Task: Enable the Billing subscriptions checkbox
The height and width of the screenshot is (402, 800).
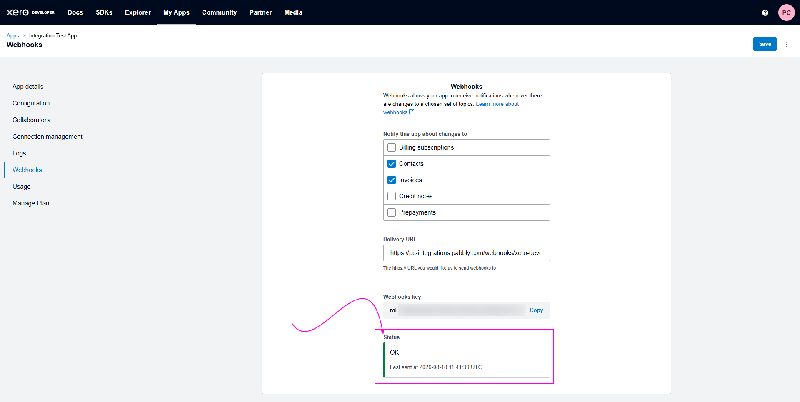Action: [392, 147]
